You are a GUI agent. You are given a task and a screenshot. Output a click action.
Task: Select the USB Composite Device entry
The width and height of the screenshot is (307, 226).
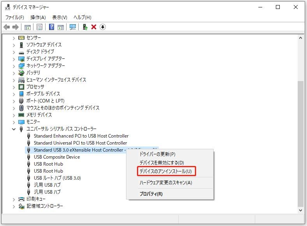click(x=56, y=157)
